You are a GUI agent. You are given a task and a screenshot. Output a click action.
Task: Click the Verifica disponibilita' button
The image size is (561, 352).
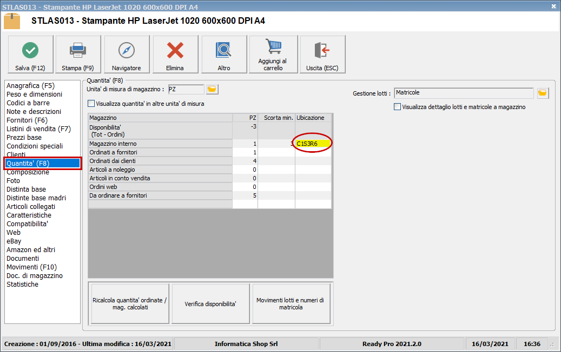pyautogui.click(x=210, y=304)
